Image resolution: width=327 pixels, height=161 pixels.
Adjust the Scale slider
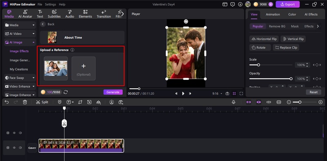coord(271,65)
